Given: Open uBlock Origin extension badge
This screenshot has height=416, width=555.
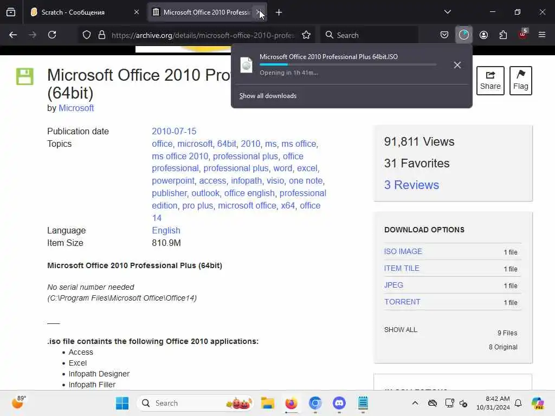Looking at the screenshot, I should (x=522, y=34).
